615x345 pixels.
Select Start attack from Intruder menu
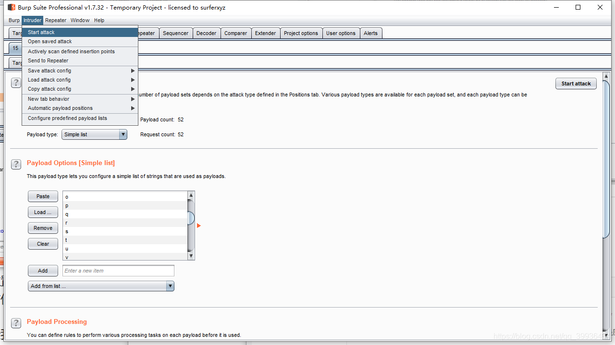tap(80, 32)
